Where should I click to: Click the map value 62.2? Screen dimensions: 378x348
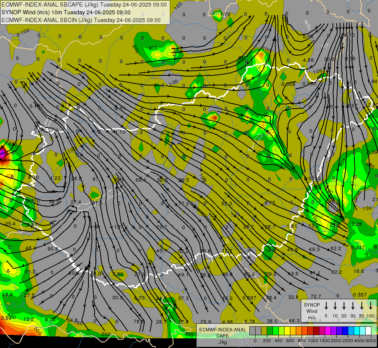click(337, 272)
